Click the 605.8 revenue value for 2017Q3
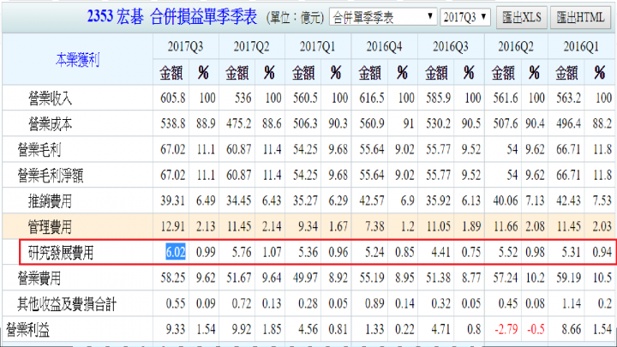 point(173,98)
